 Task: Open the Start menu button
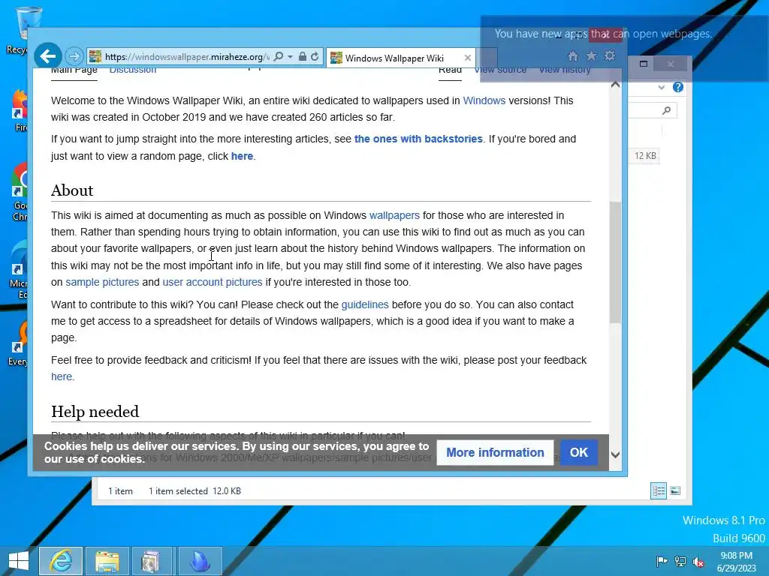[x=19, y=561]
